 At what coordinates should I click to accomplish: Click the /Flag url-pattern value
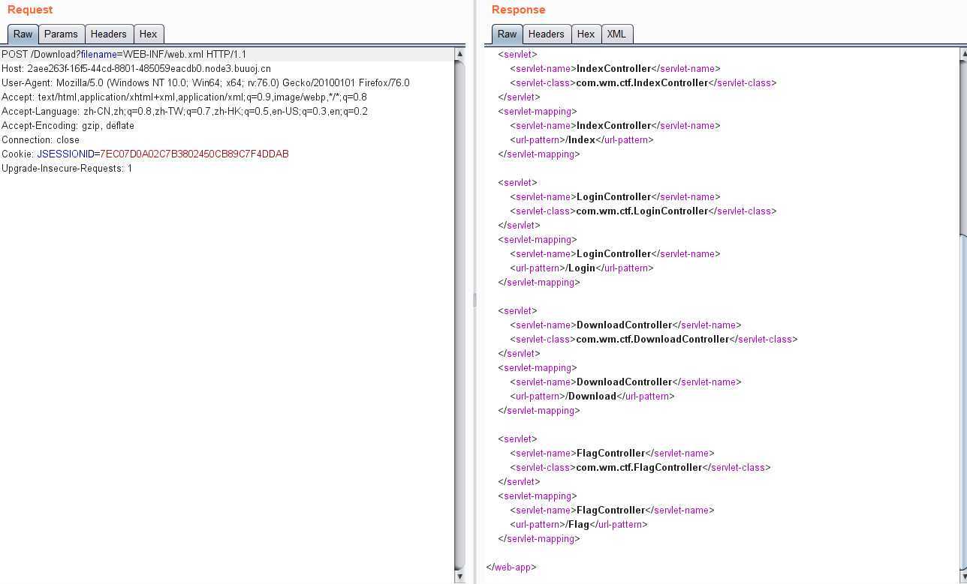point(578,525)
